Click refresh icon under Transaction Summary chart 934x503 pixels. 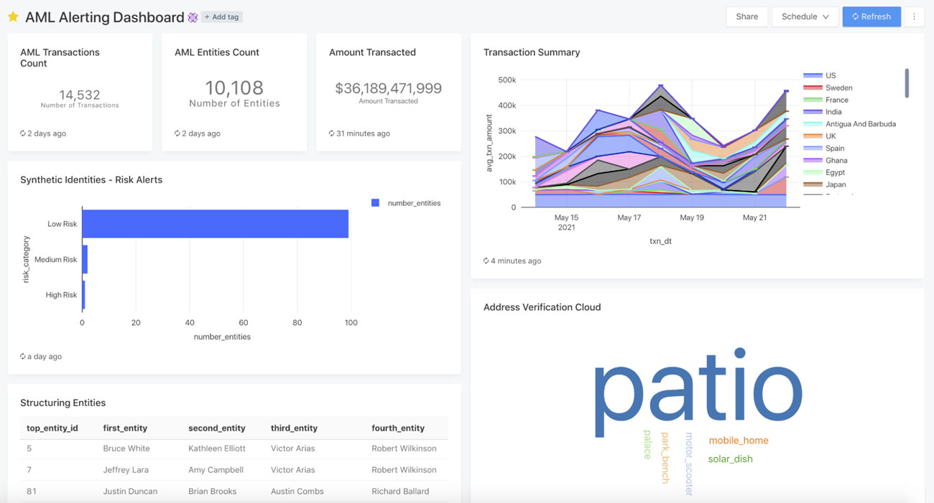[x=486, y=261]
